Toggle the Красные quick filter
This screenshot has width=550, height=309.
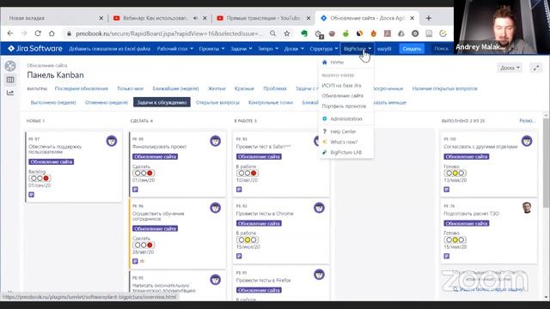click(244, 88)
